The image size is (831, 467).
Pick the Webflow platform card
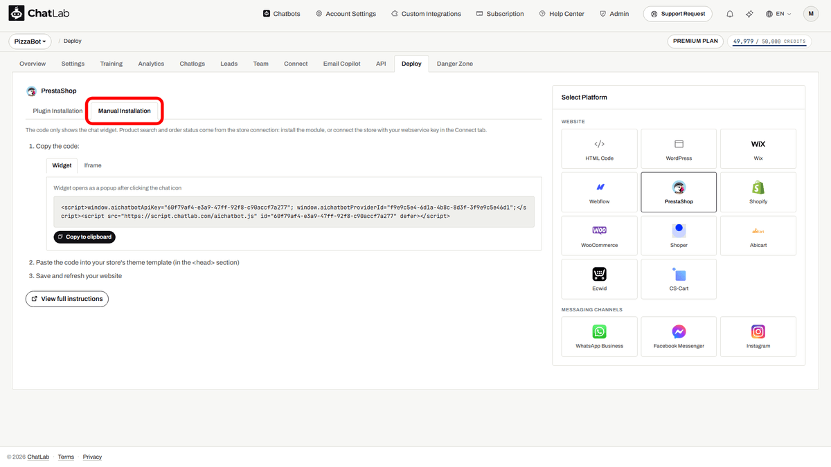[x=600, y=192]
